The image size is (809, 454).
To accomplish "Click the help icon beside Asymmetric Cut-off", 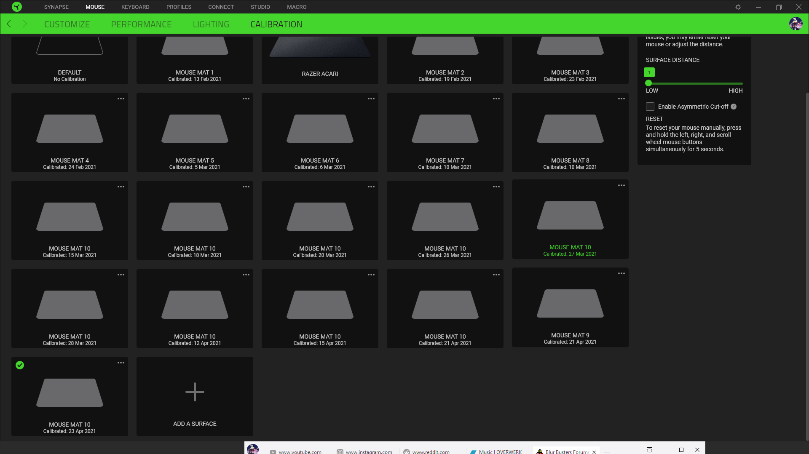I will coord(734,107).
